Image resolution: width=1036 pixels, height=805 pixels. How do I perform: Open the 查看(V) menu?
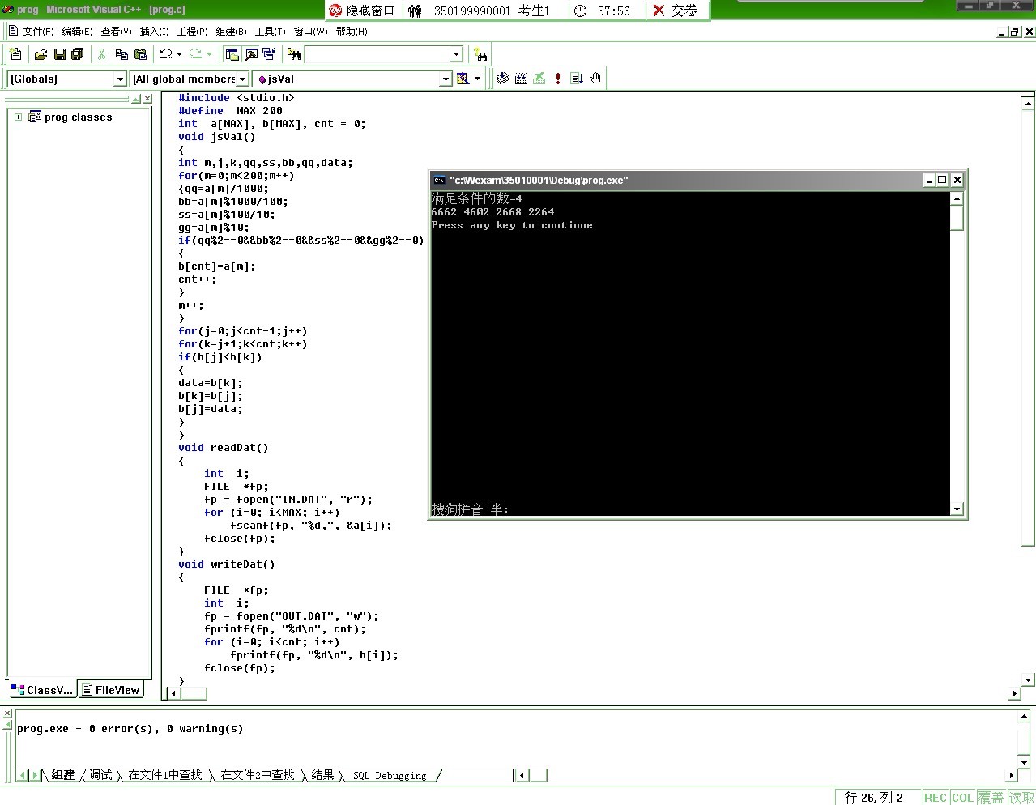[x=116, y=32]
